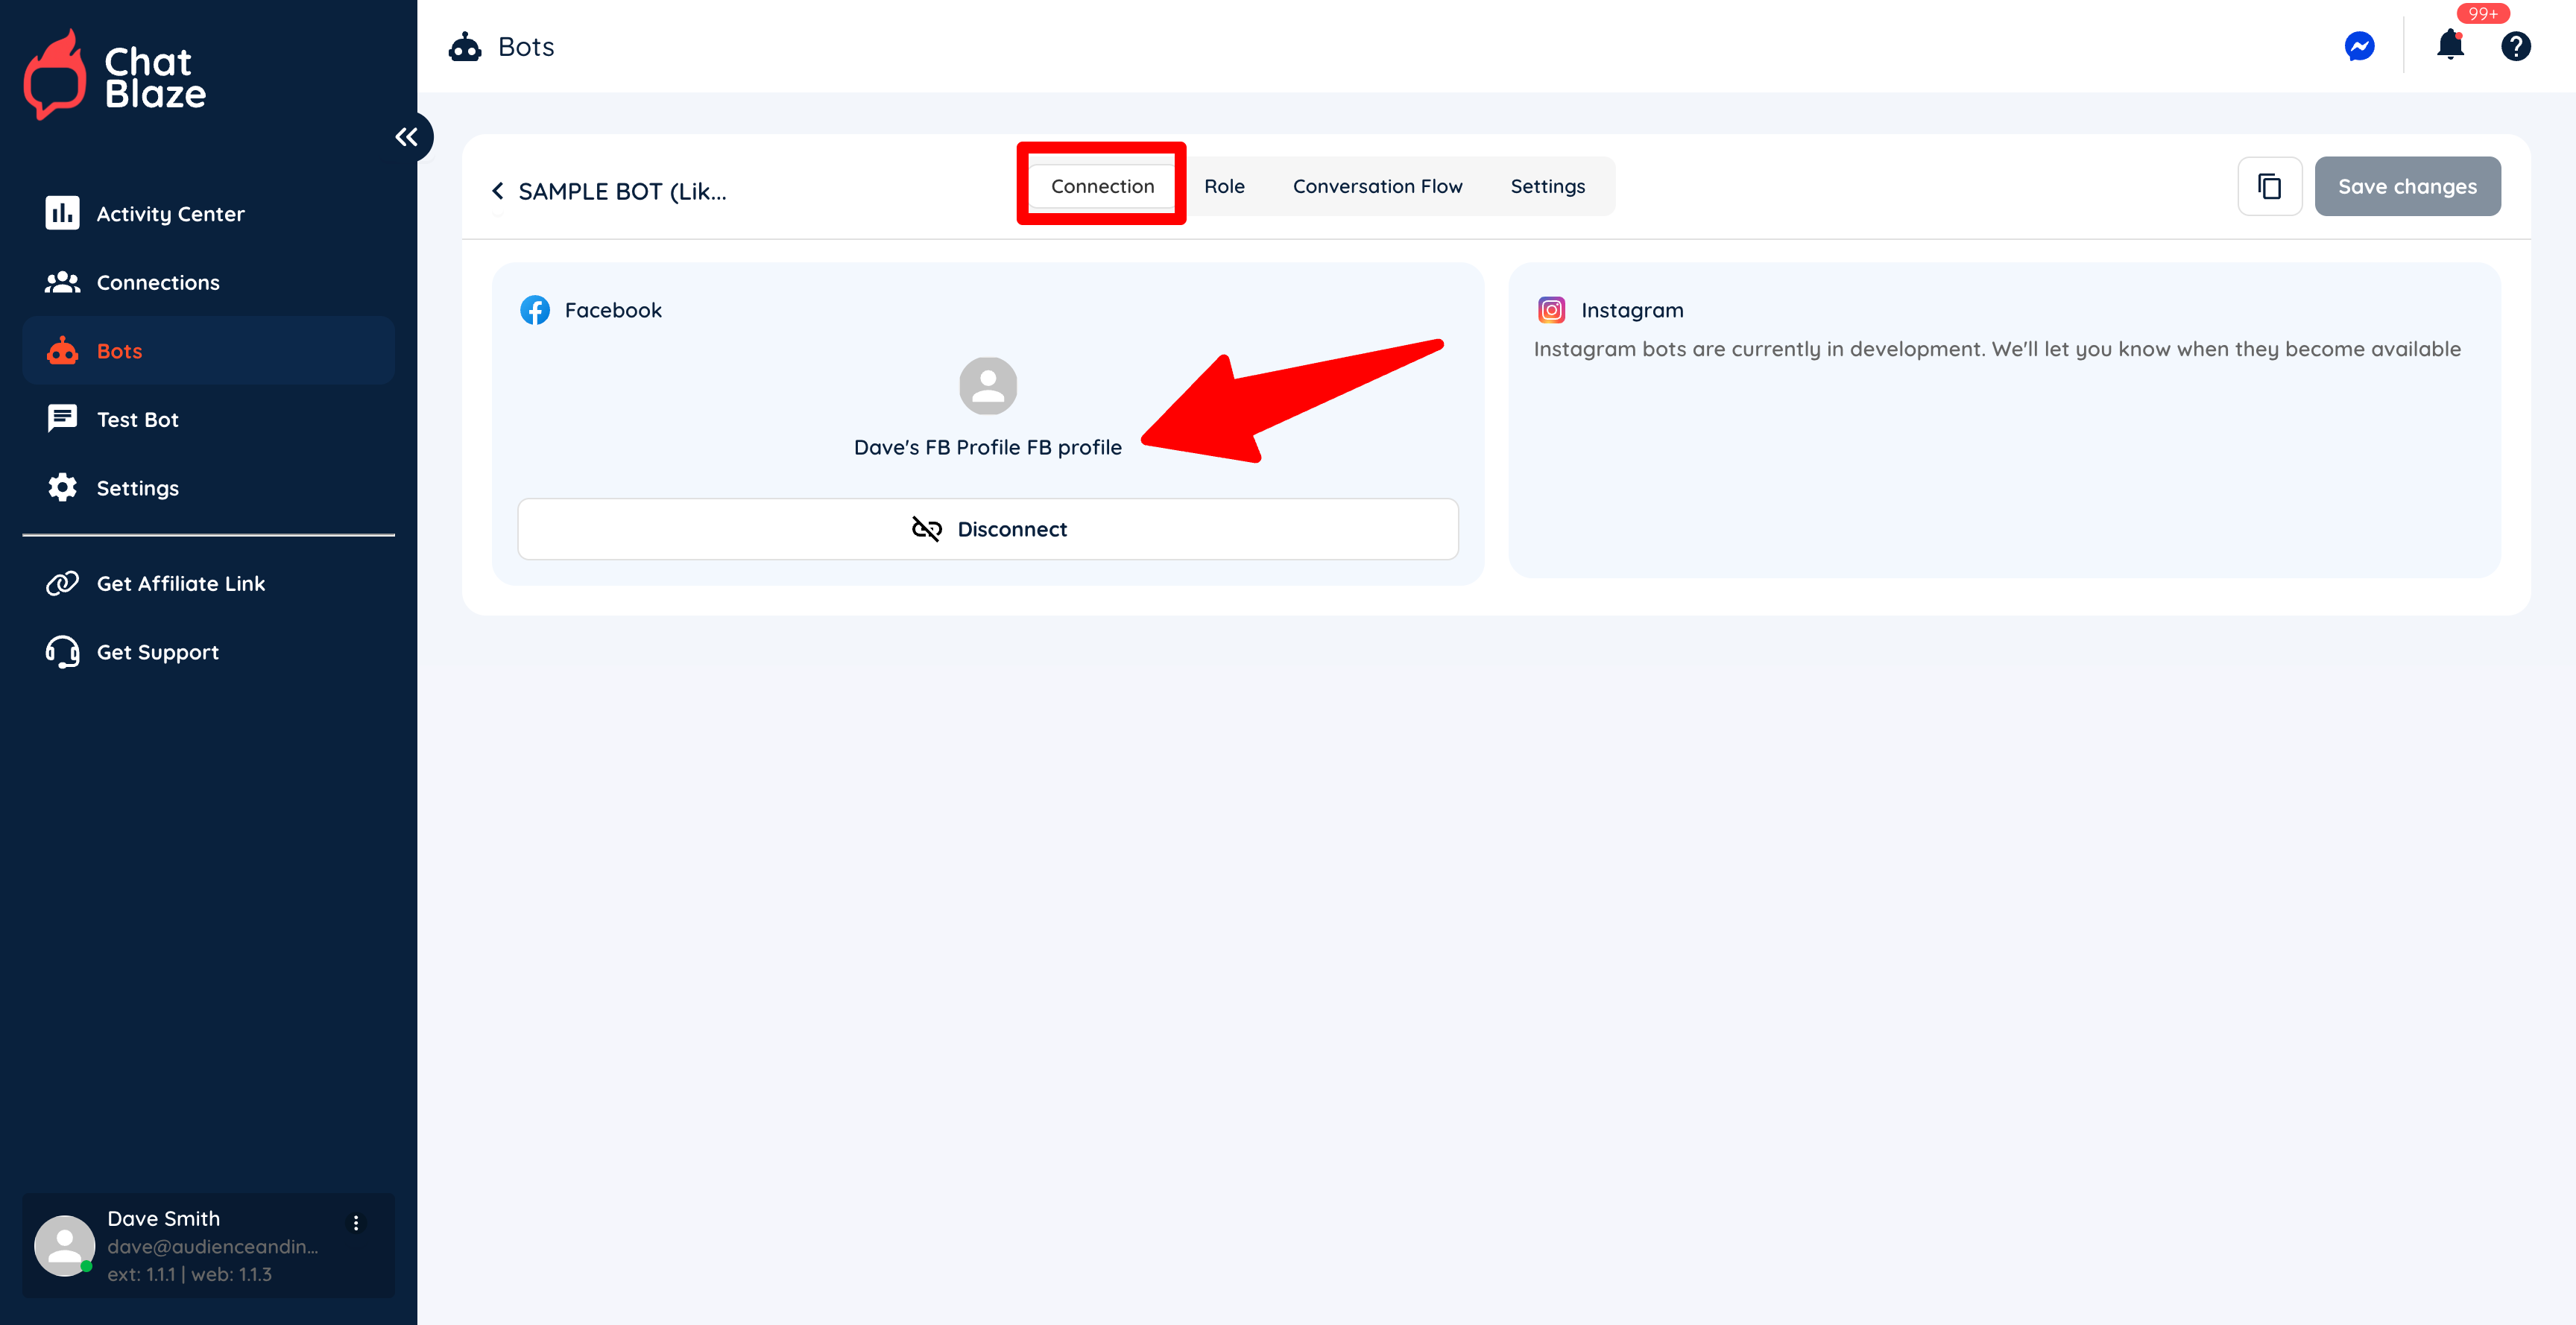This screenshot has height=1325, width=2576.
Task: Open Connections page in sidebar
Action: 158,283
